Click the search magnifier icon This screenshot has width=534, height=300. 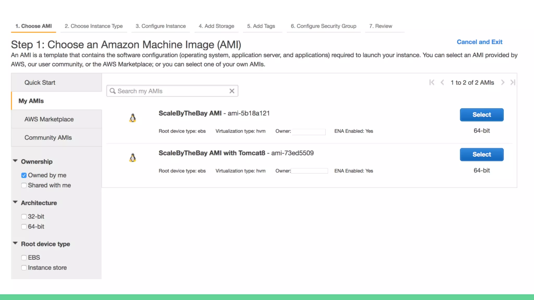tap(113, 91)
